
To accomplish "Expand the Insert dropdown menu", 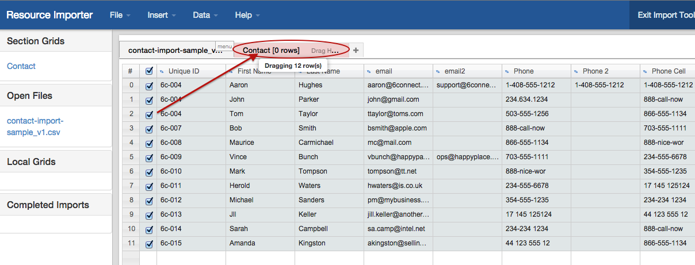I will pyautogui.click(x=161, y=15).
